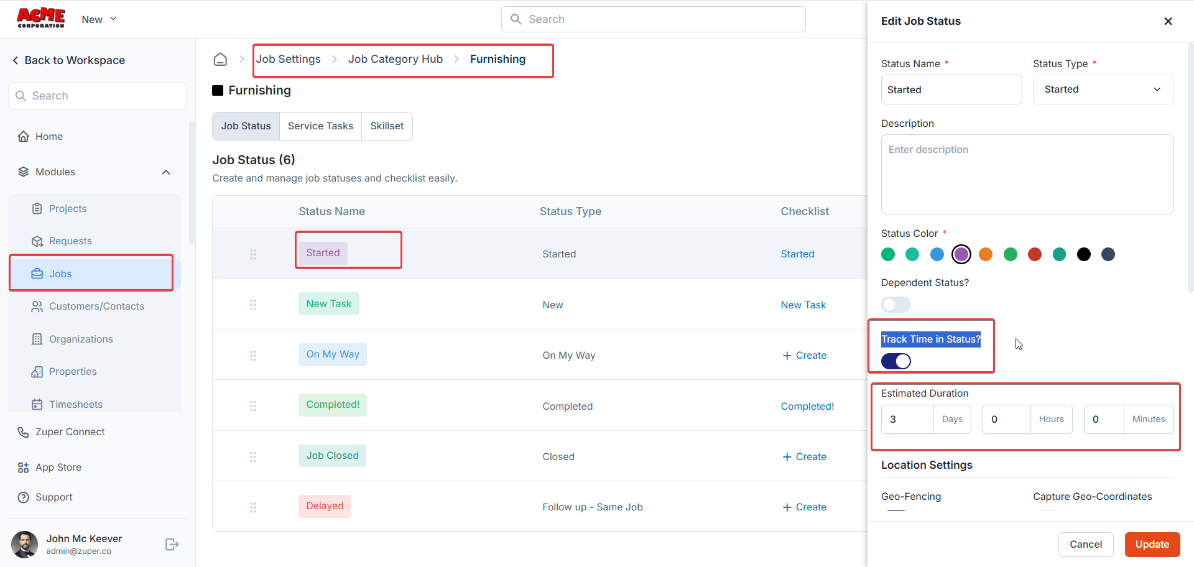The height and width of the screenshot is (567, 1194).
Task: Click the Cancel button
Action: point(1086,545)
